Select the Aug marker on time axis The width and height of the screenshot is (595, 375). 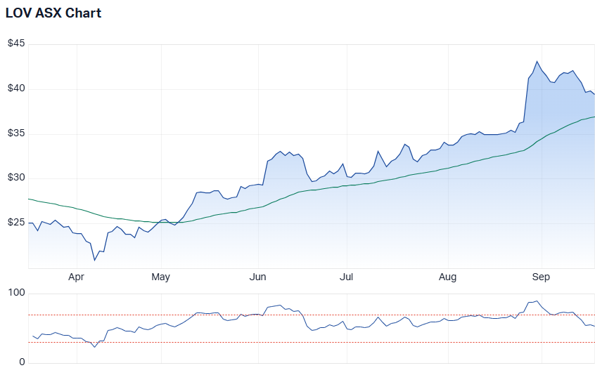[x=447, y=277]
